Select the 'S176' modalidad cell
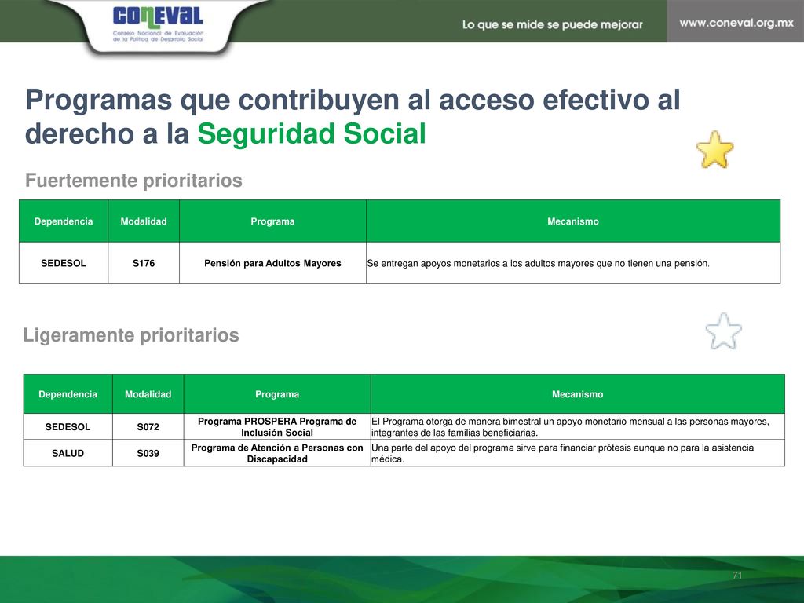This screenshot has width=804, height=603. [144, 263]
